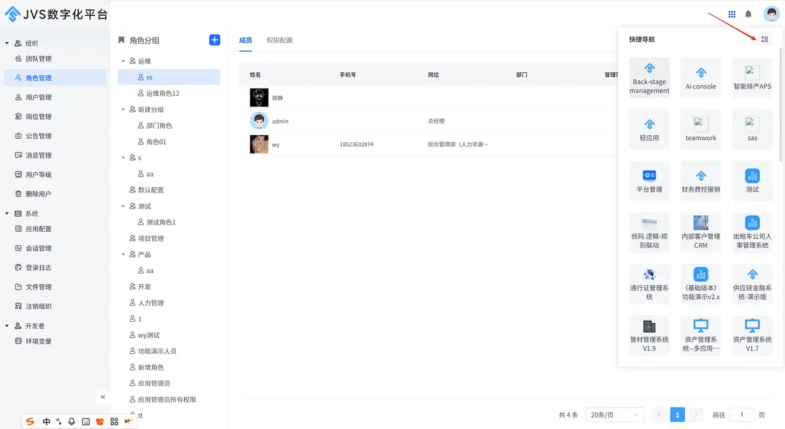Viewport: 785px width, 429px height.
Task: Open the 20条/页 page size dropdown
Action: pos(615,415)
